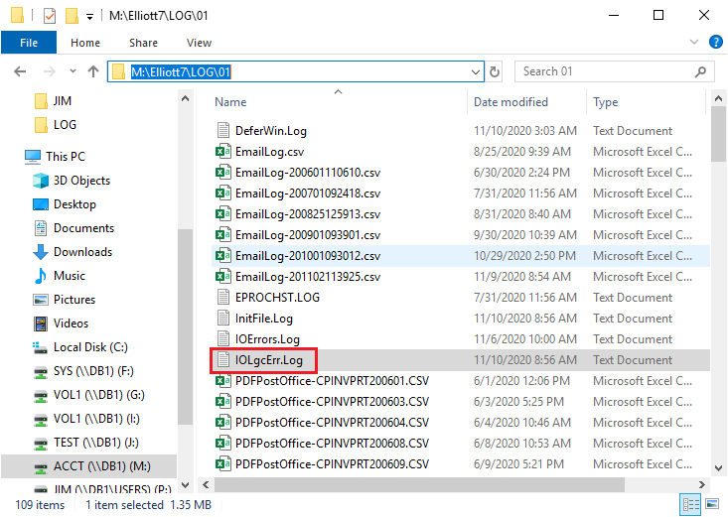Click the file list vertical scrollbar down arrow
The width and height of the screenshot is (728, 517).
(718, 467)
